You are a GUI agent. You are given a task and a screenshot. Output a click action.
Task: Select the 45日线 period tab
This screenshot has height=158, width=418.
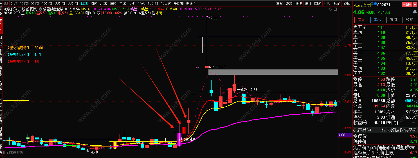[x=166, y=3]
